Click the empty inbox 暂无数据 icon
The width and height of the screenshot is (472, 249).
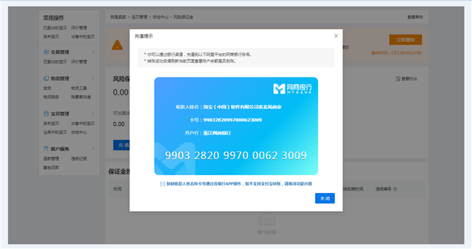click(267, 219)
